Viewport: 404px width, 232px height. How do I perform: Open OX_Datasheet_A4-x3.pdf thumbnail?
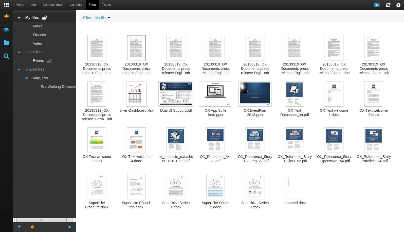click(215, 140)
